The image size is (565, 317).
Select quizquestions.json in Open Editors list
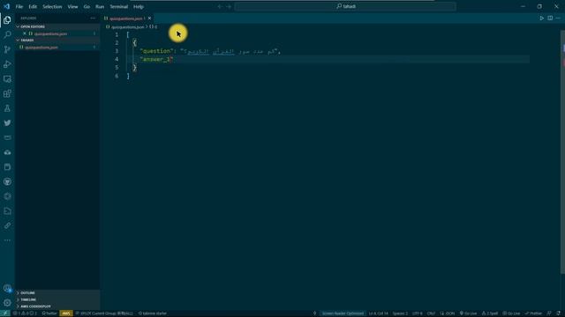pos(56,33)
